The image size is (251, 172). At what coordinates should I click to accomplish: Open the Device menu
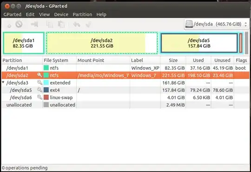[61, 14]
